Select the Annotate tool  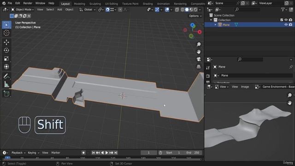(x=6, y=76)
